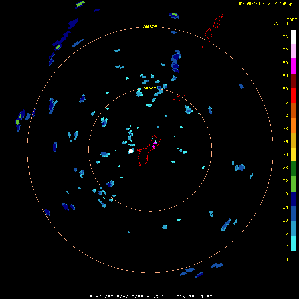Click the TH threshold legend label

tap(285, 259)
